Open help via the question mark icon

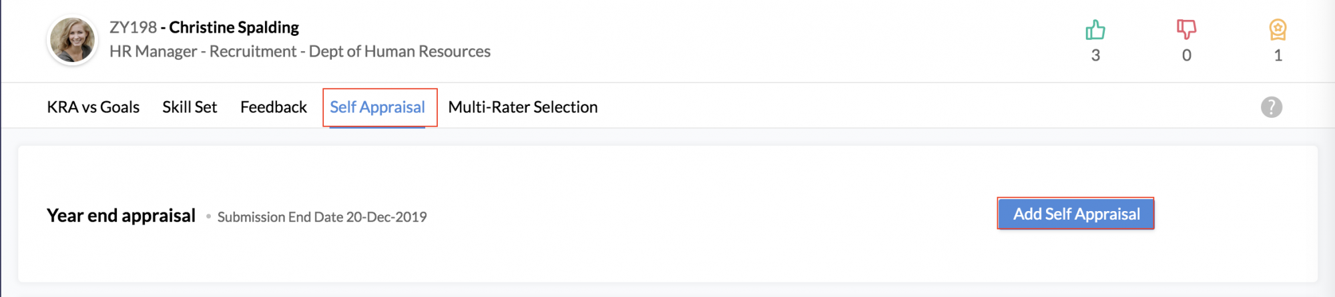[x=1272, y=107]
